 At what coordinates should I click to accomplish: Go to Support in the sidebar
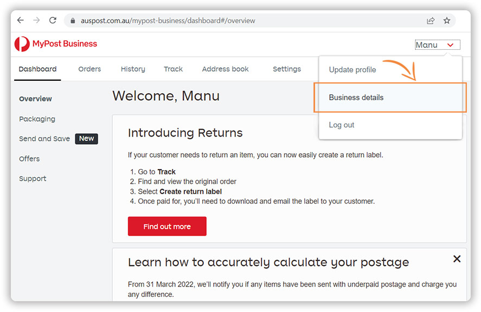[33, 179]
